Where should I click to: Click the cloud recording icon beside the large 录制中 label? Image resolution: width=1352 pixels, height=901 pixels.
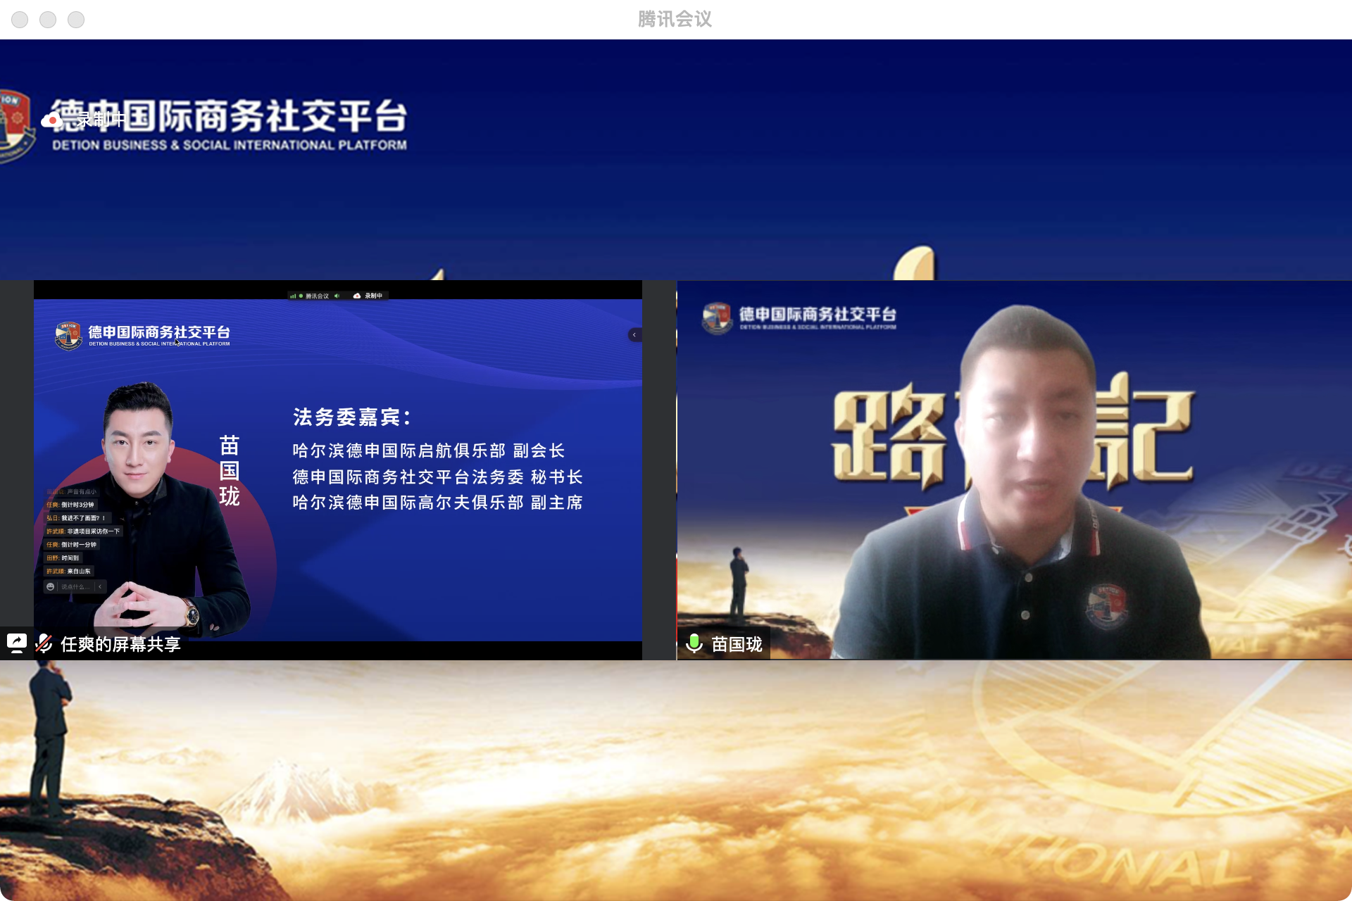pos(51,121)
